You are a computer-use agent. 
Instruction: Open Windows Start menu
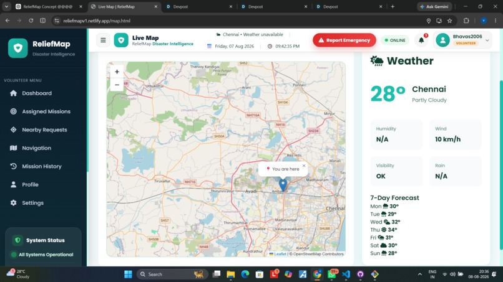click(128, 275)
